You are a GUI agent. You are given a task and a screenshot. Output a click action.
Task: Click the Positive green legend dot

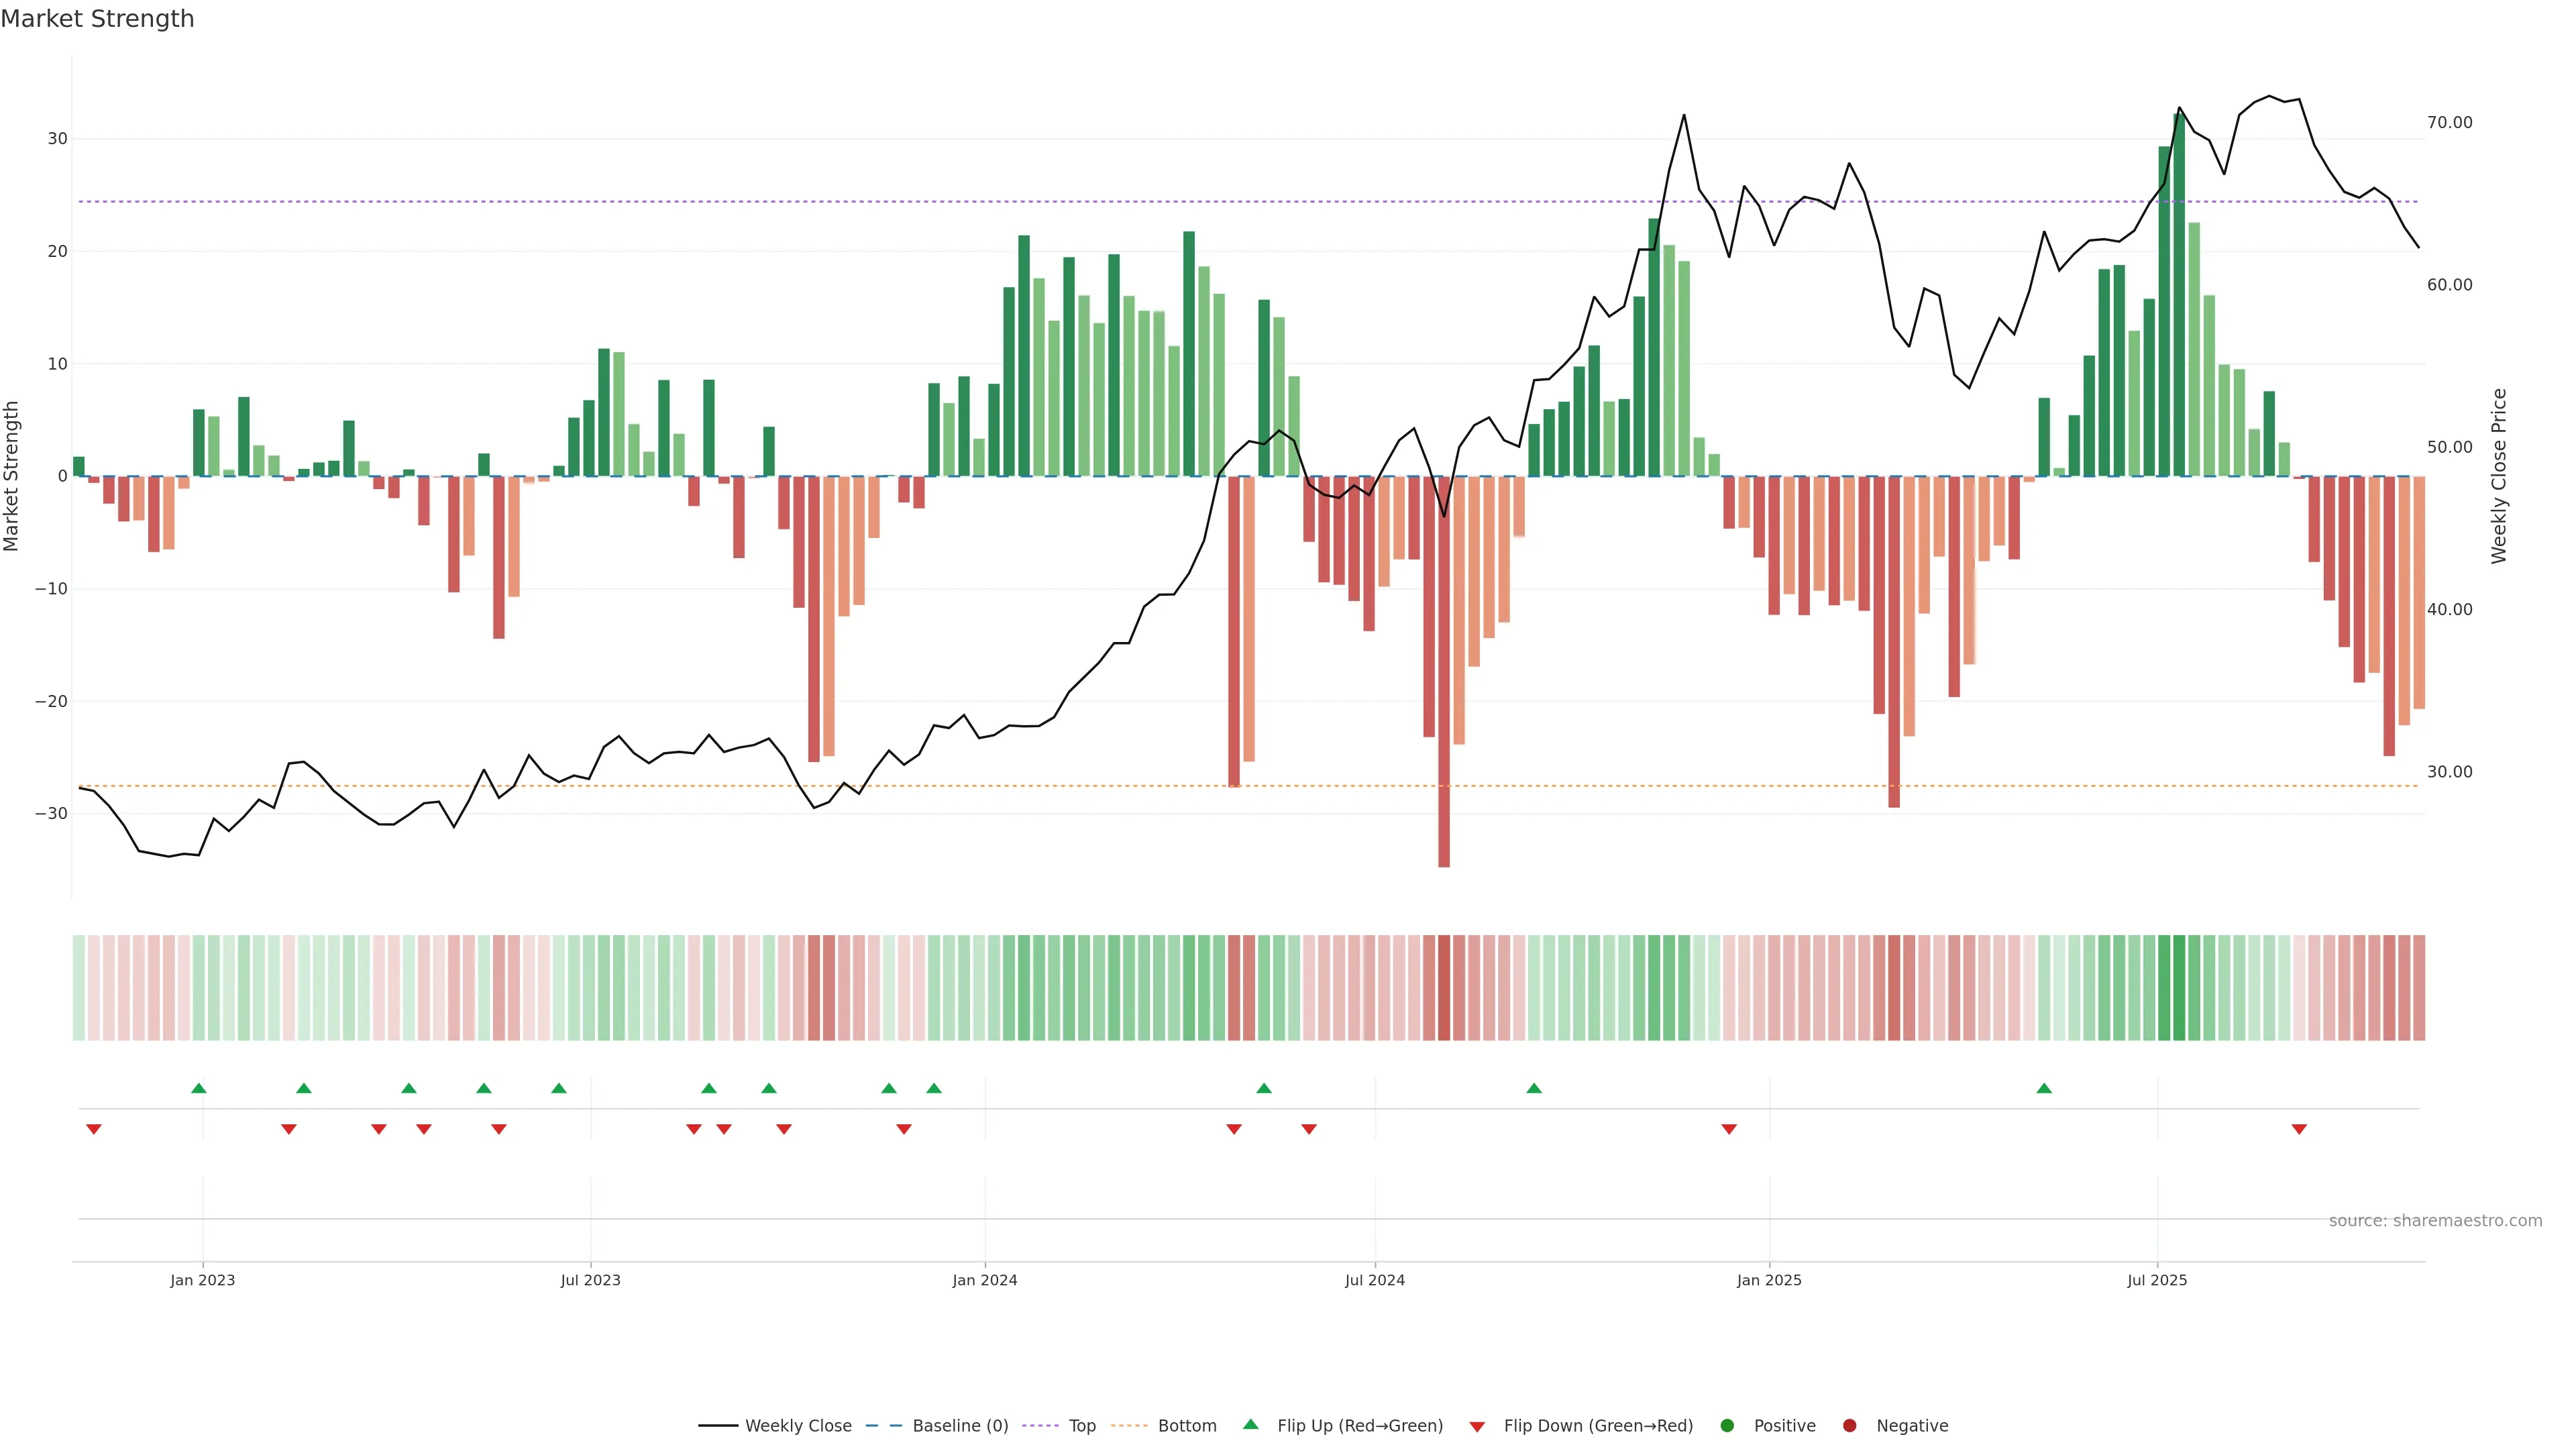(1727, 1425)
